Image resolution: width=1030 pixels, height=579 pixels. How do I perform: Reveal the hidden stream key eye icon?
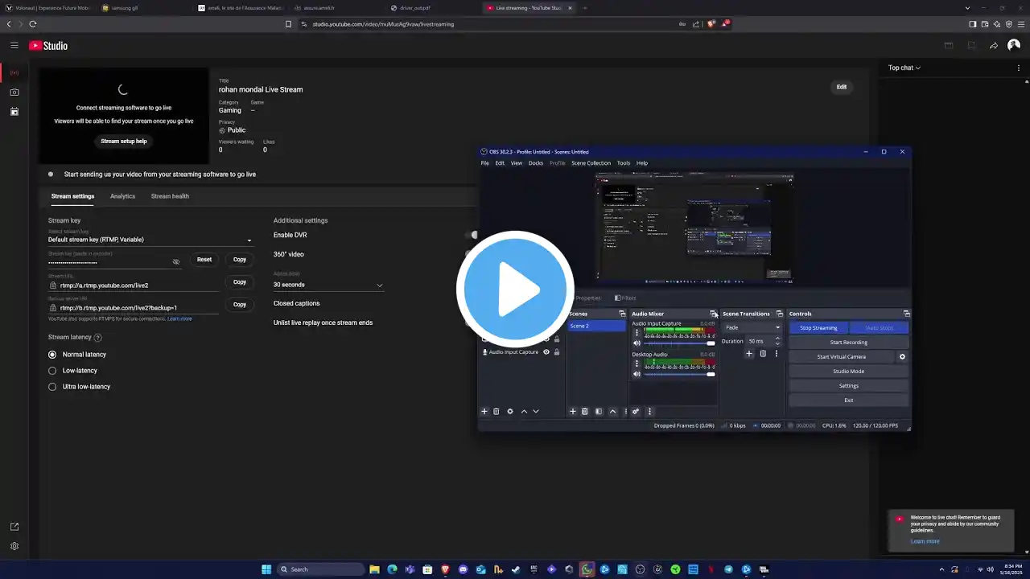point(176,261)
